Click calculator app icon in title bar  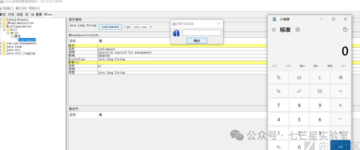point(274,19)
